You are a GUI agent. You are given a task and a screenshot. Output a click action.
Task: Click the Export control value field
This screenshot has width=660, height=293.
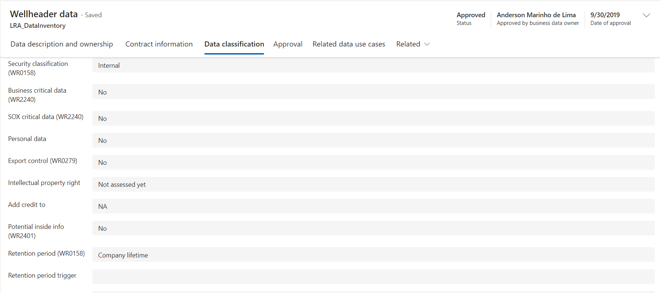click(373, 163)
